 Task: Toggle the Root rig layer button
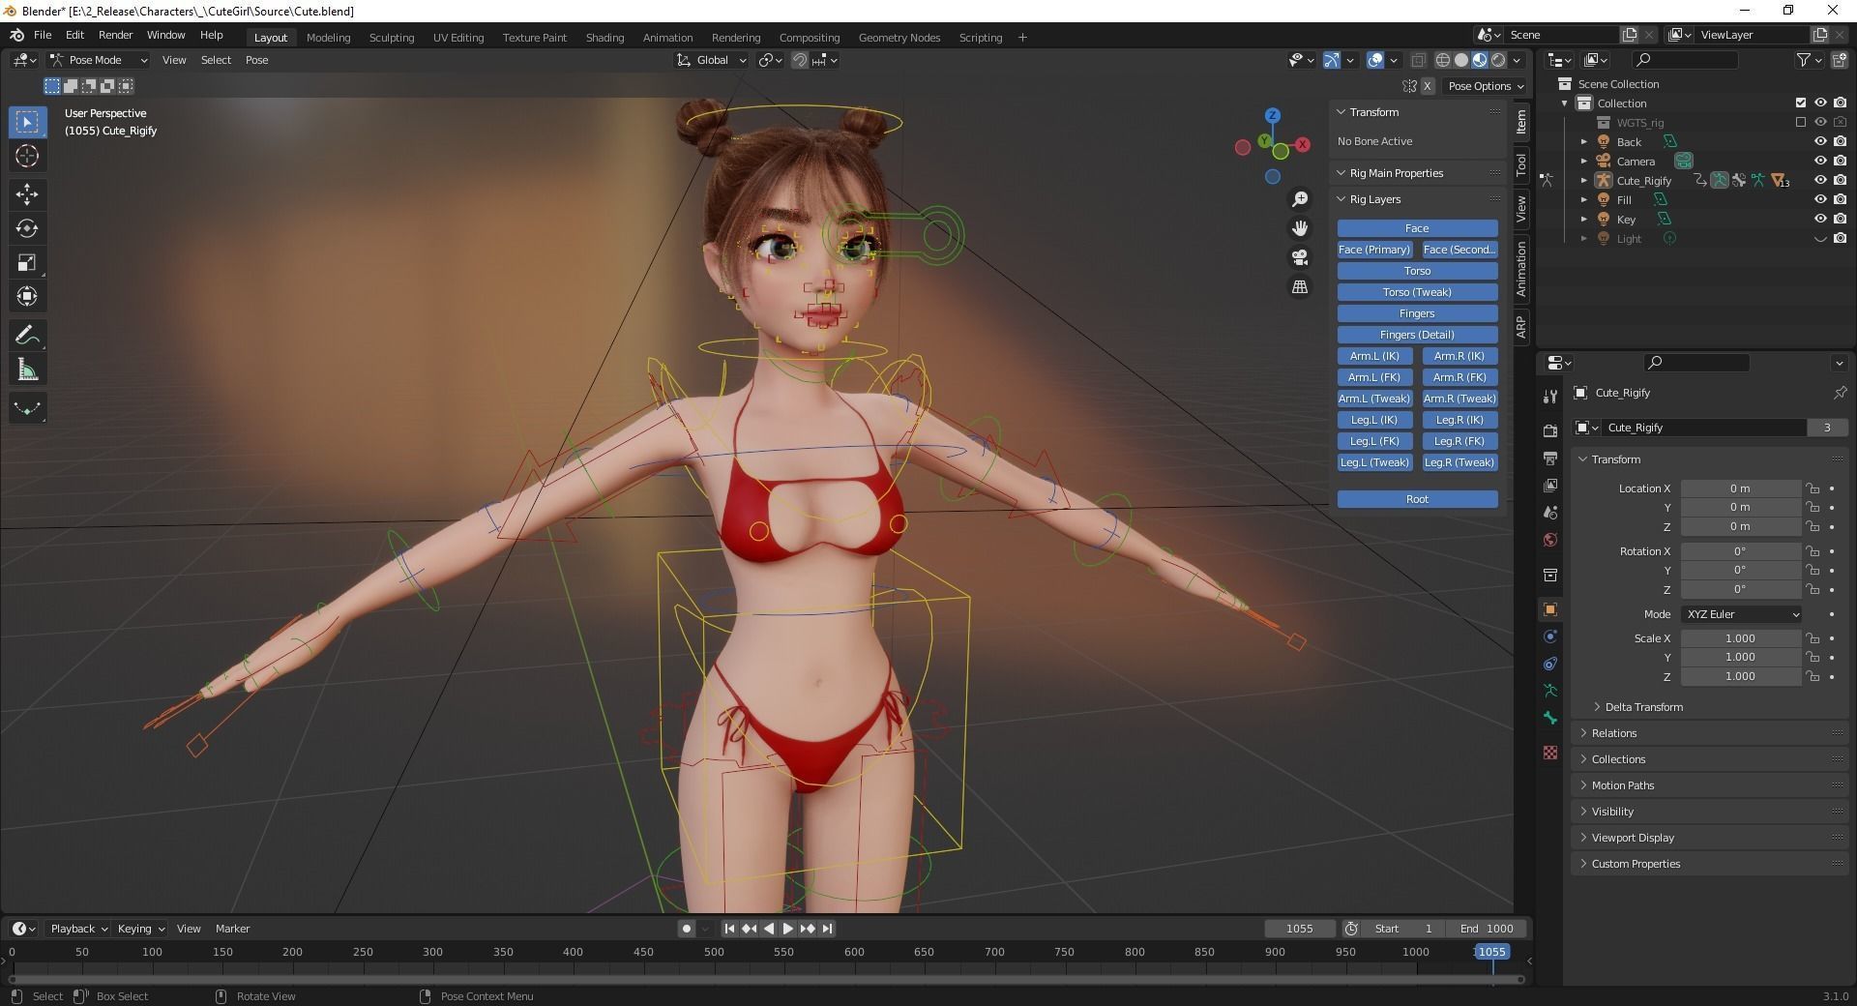click(1417, 499)
